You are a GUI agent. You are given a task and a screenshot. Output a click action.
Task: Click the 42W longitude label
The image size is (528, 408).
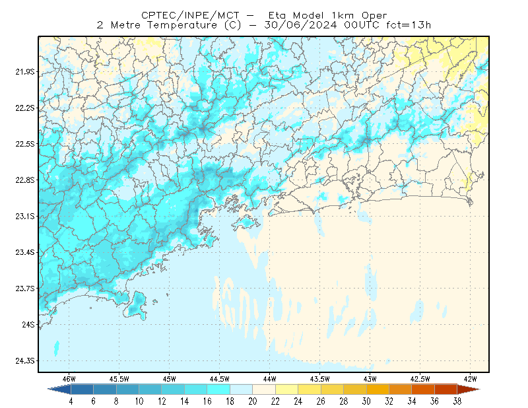coord(471,379)
